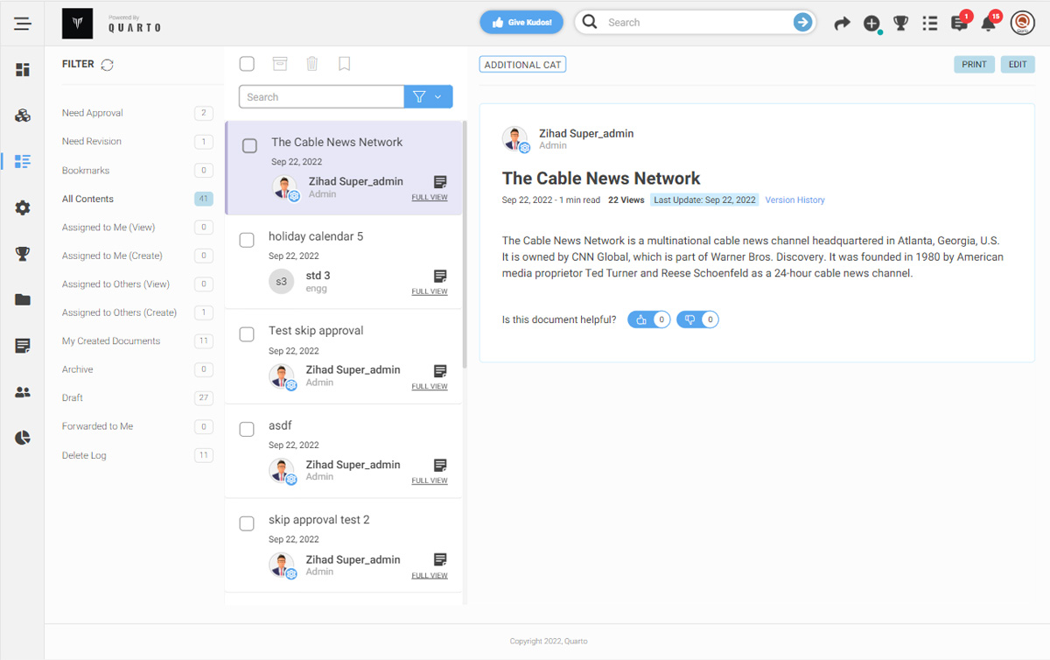1050x660 pixels.
Task: Open the trophy icon in top header
Action: pos(900,24)
